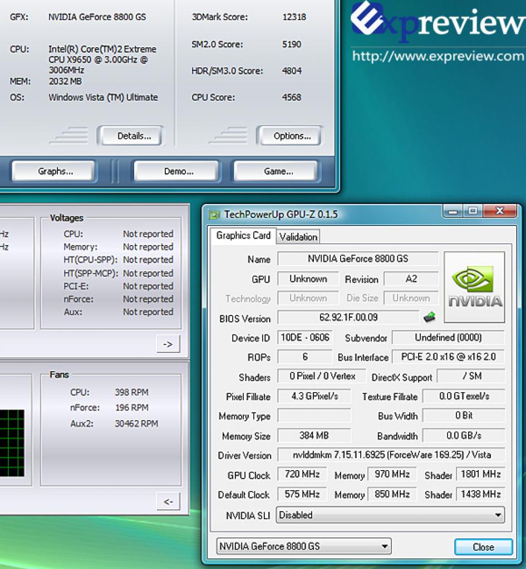Click the Bus Interface PCI-E 2.0 field
The height and width of the screenshot is (569, 526).
click(x=448, y=357)
